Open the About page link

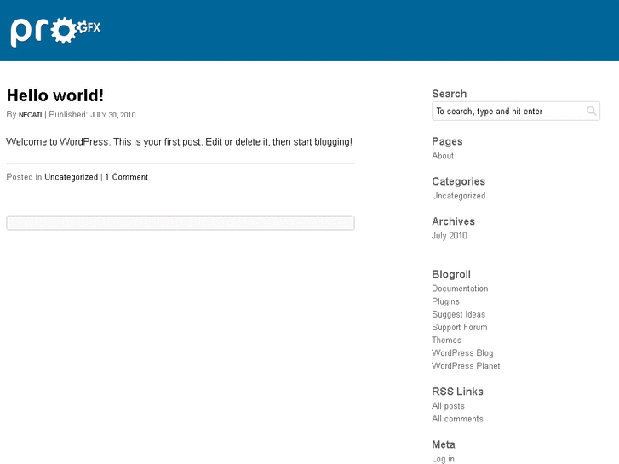pos(443,156)
